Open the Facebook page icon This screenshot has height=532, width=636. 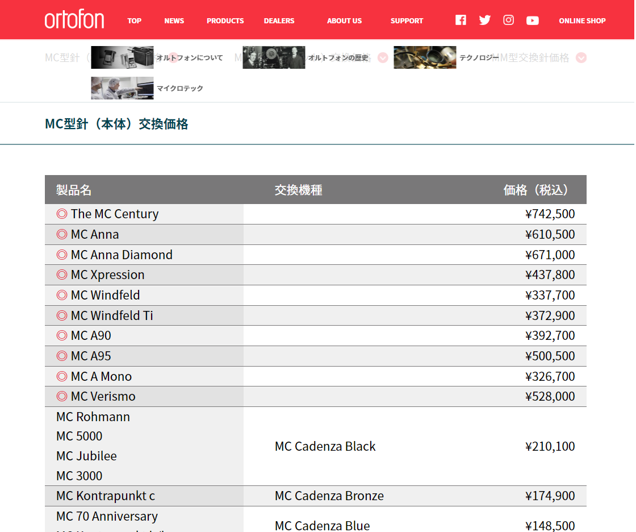(461, 20)
